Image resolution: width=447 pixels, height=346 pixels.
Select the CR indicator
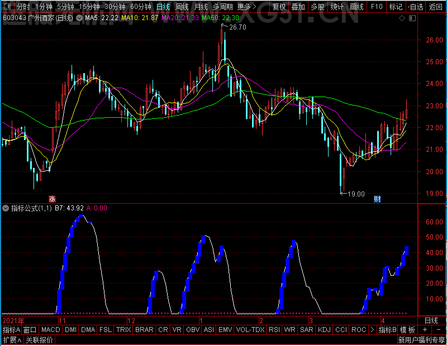163,330
